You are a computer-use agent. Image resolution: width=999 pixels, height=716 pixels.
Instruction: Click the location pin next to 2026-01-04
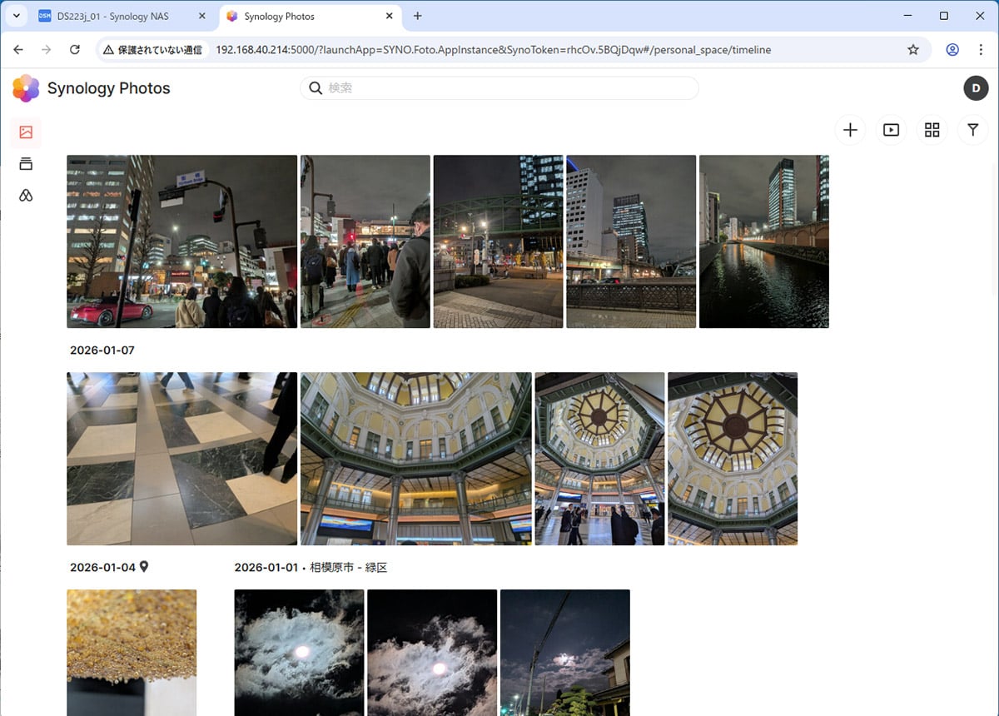coord(144,567)
